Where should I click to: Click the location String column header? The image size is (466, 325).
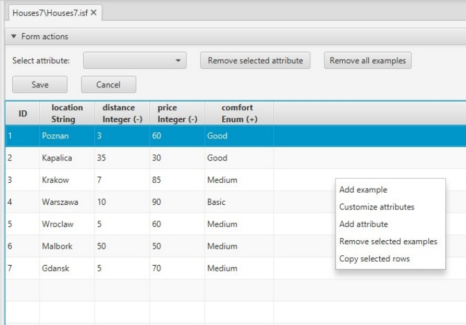point(67,114)
